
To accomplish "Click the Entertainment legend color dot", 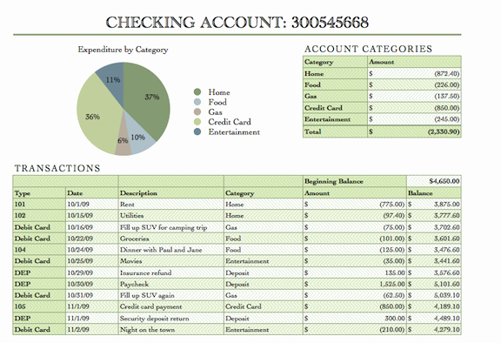I will [x=197, y=131].
